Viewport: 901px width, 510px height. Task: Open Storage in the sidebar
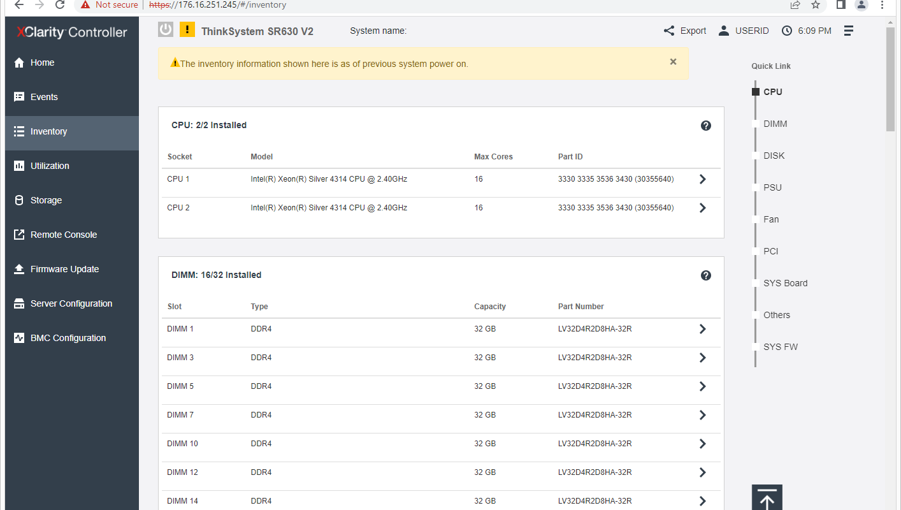click(x=72, y=200)
